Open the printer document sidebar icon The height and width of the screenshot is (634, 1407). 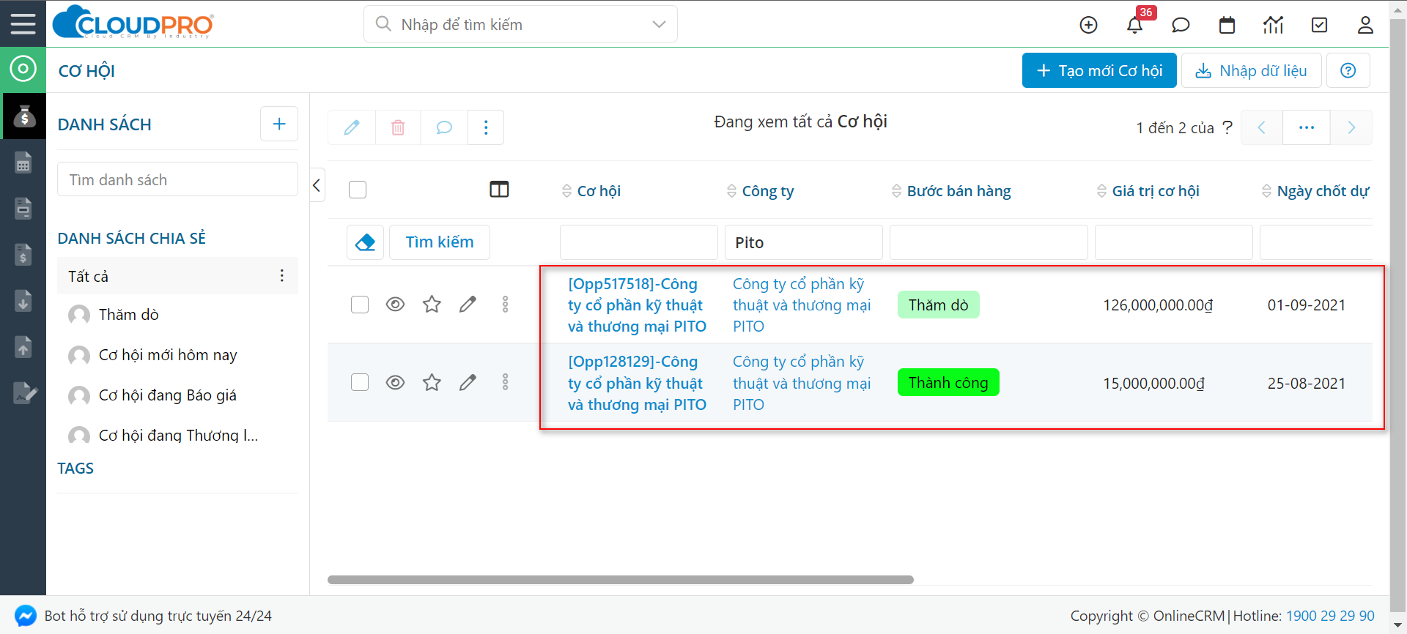pos(23,209)
